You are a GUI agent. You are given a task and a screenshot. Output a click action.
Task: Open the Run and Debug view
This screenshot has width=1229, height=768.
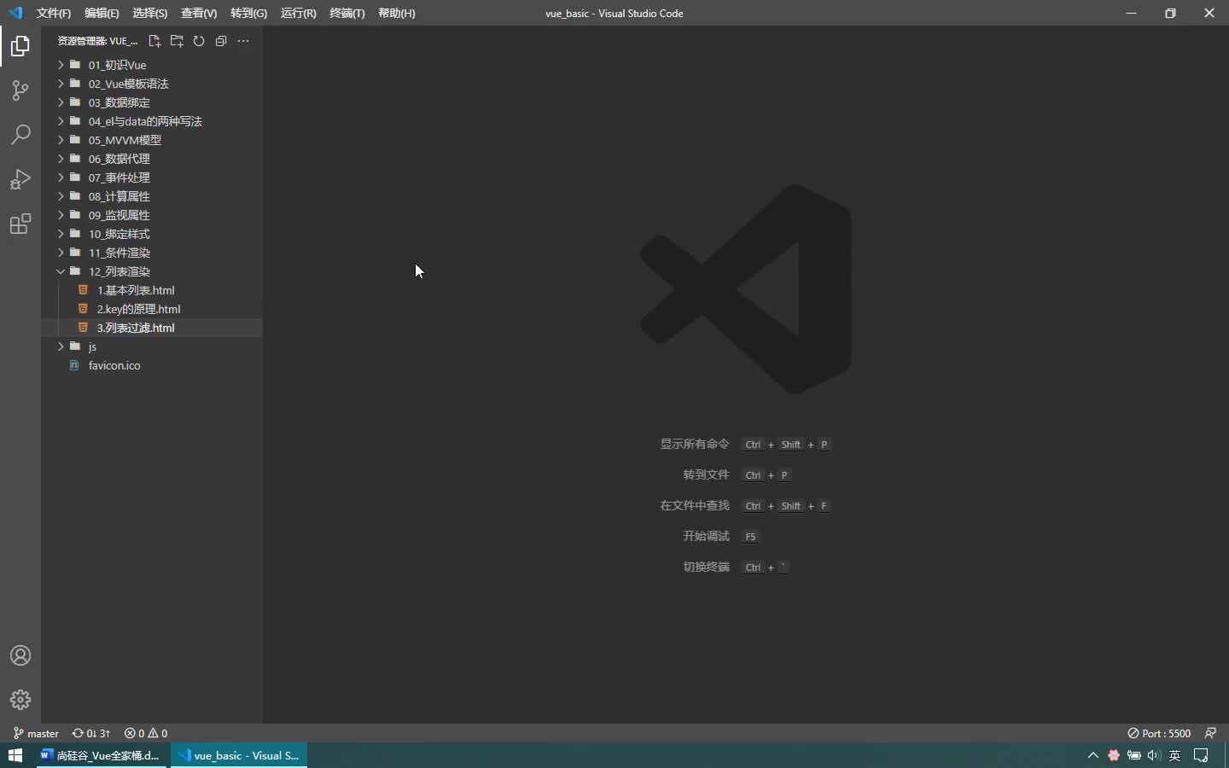(x=20, y=179)
